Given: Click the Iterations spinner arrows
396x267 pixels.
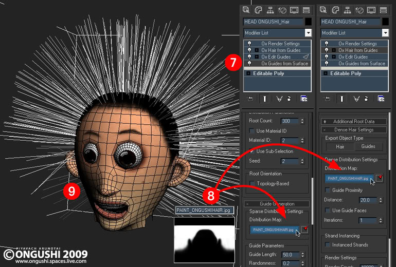Looking at the screenshot, I should [x=381, y=220].
